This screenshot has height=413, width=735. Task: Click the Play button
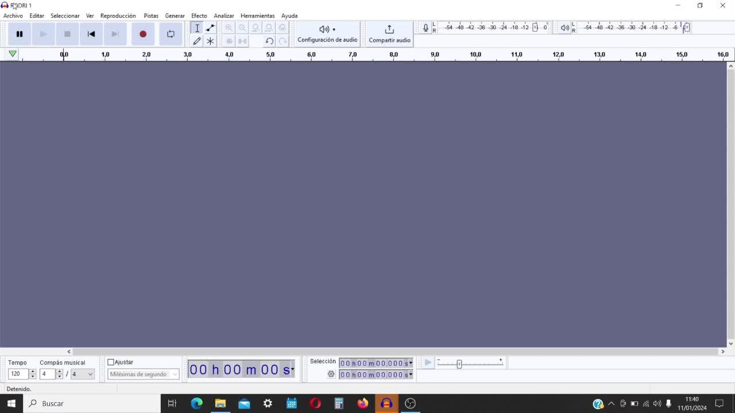click(43, 34)
